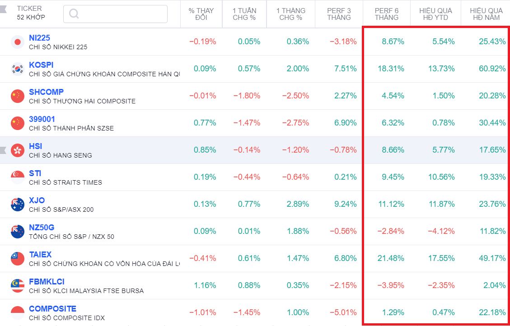Sort by PERF 6 THÁNG column header

tap(386, 14)
